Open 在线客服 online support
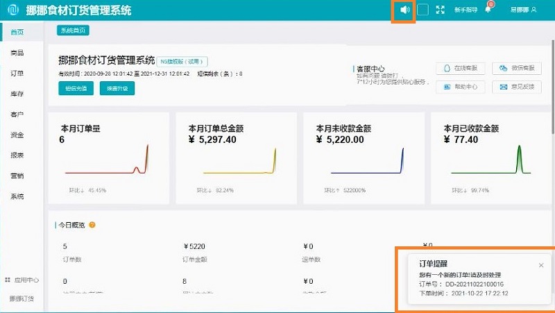Image resolution: width=555 pixels, height=313 pixels. [460, 68]
